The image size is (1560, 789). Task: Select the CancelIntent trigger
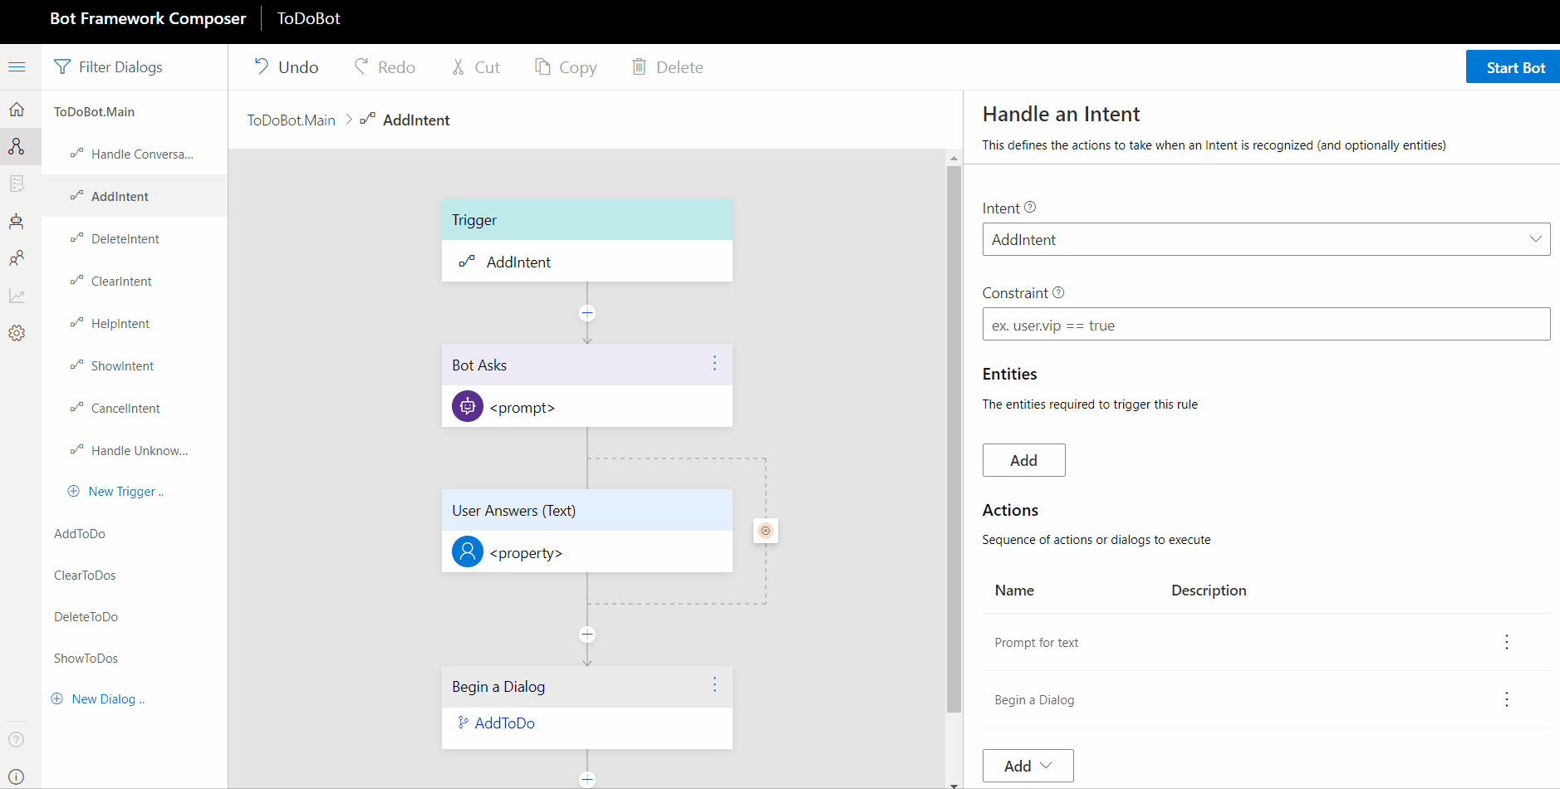click(135, 409)
